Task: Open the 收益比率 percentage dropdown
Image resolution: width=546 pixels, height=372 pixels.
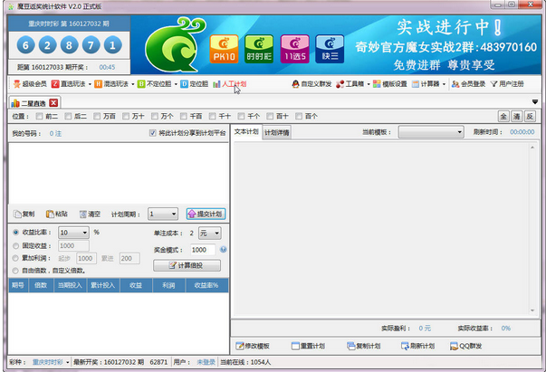Action: [73, 233]
